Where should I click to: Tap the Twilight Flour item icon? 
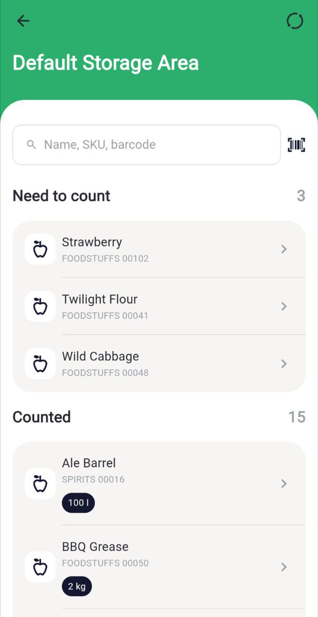tap(40, 307)
